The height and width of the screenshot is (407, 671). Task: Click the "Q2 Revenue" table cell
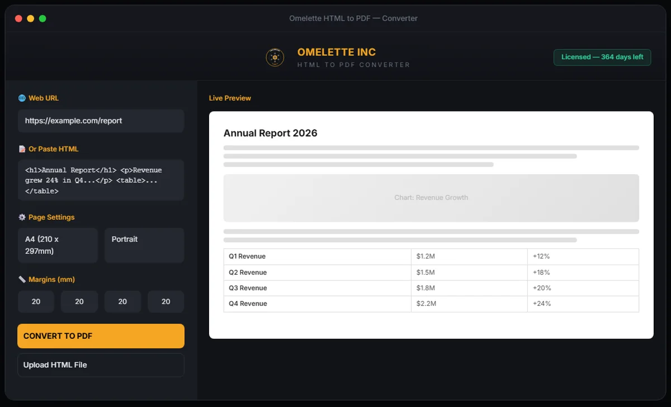(x=317, y=272)
